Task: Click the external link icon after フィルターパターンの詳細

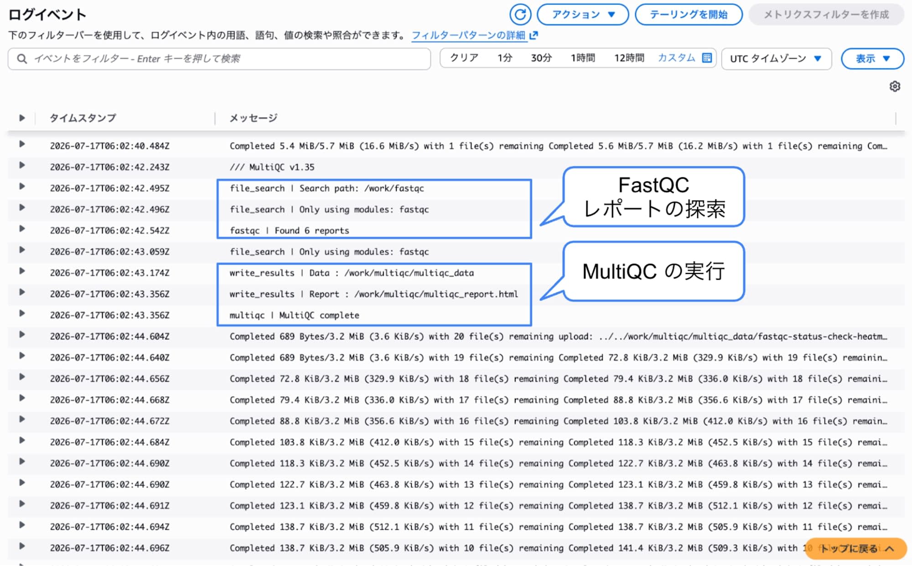Action: 534,35
